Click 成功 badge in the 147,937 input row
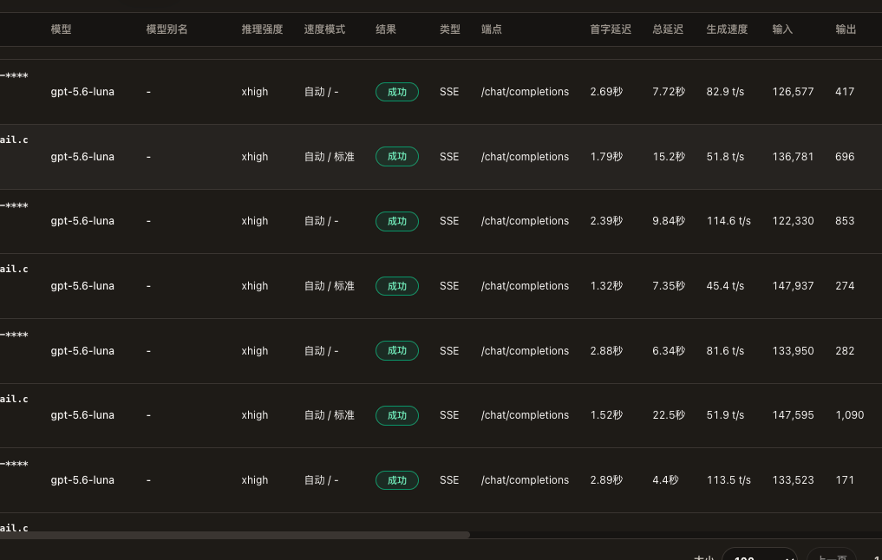882x560 pixels. [397, 286]
